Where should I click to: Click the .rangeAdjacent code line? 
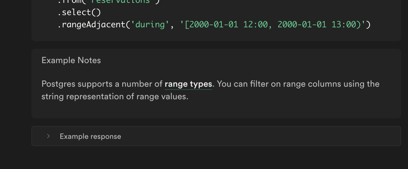[214, 25]
